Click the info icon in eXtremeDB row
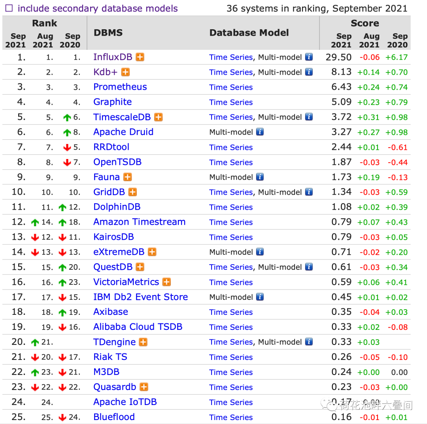The width and height of the screenshot is (427, 424). point(260,252)
